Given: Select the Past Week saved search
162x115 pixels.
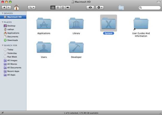Looking at the screenshot, I should [x=13, y=57].
